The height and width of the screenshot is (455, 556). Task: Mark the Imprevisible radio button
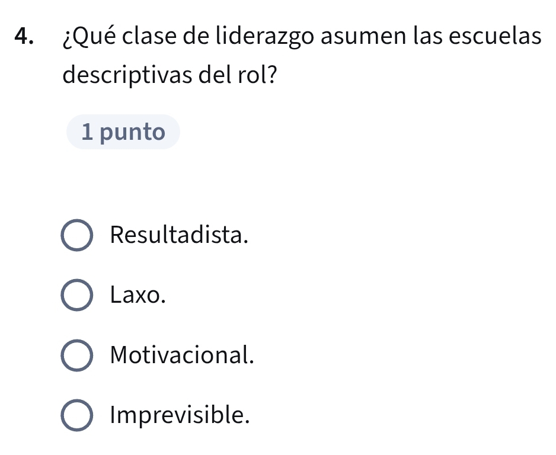(76, 415)
